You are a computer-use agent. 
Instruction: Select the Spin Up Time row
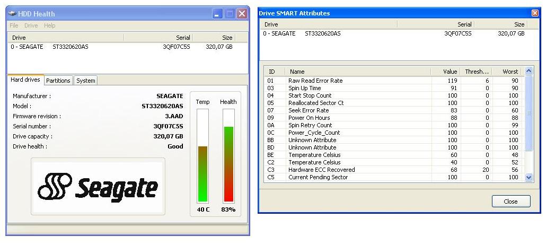pos(393,88)
